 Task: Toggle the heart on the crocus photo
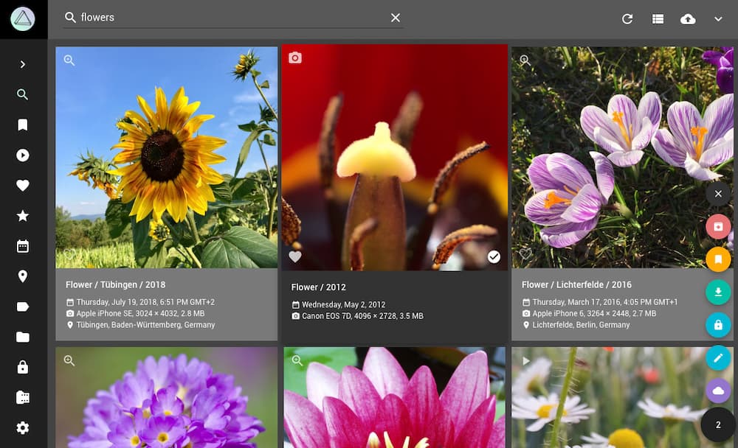pos(525,253)
